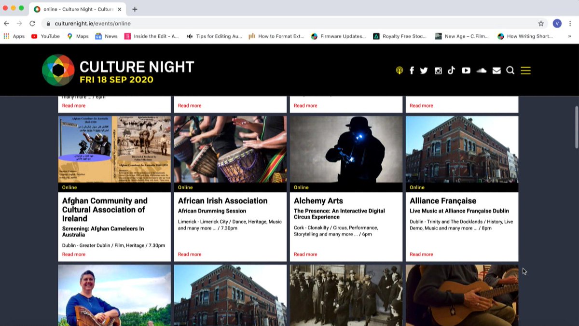Click the address bar URL
Viewport: 579px width, 326px height.
point(92,23)
